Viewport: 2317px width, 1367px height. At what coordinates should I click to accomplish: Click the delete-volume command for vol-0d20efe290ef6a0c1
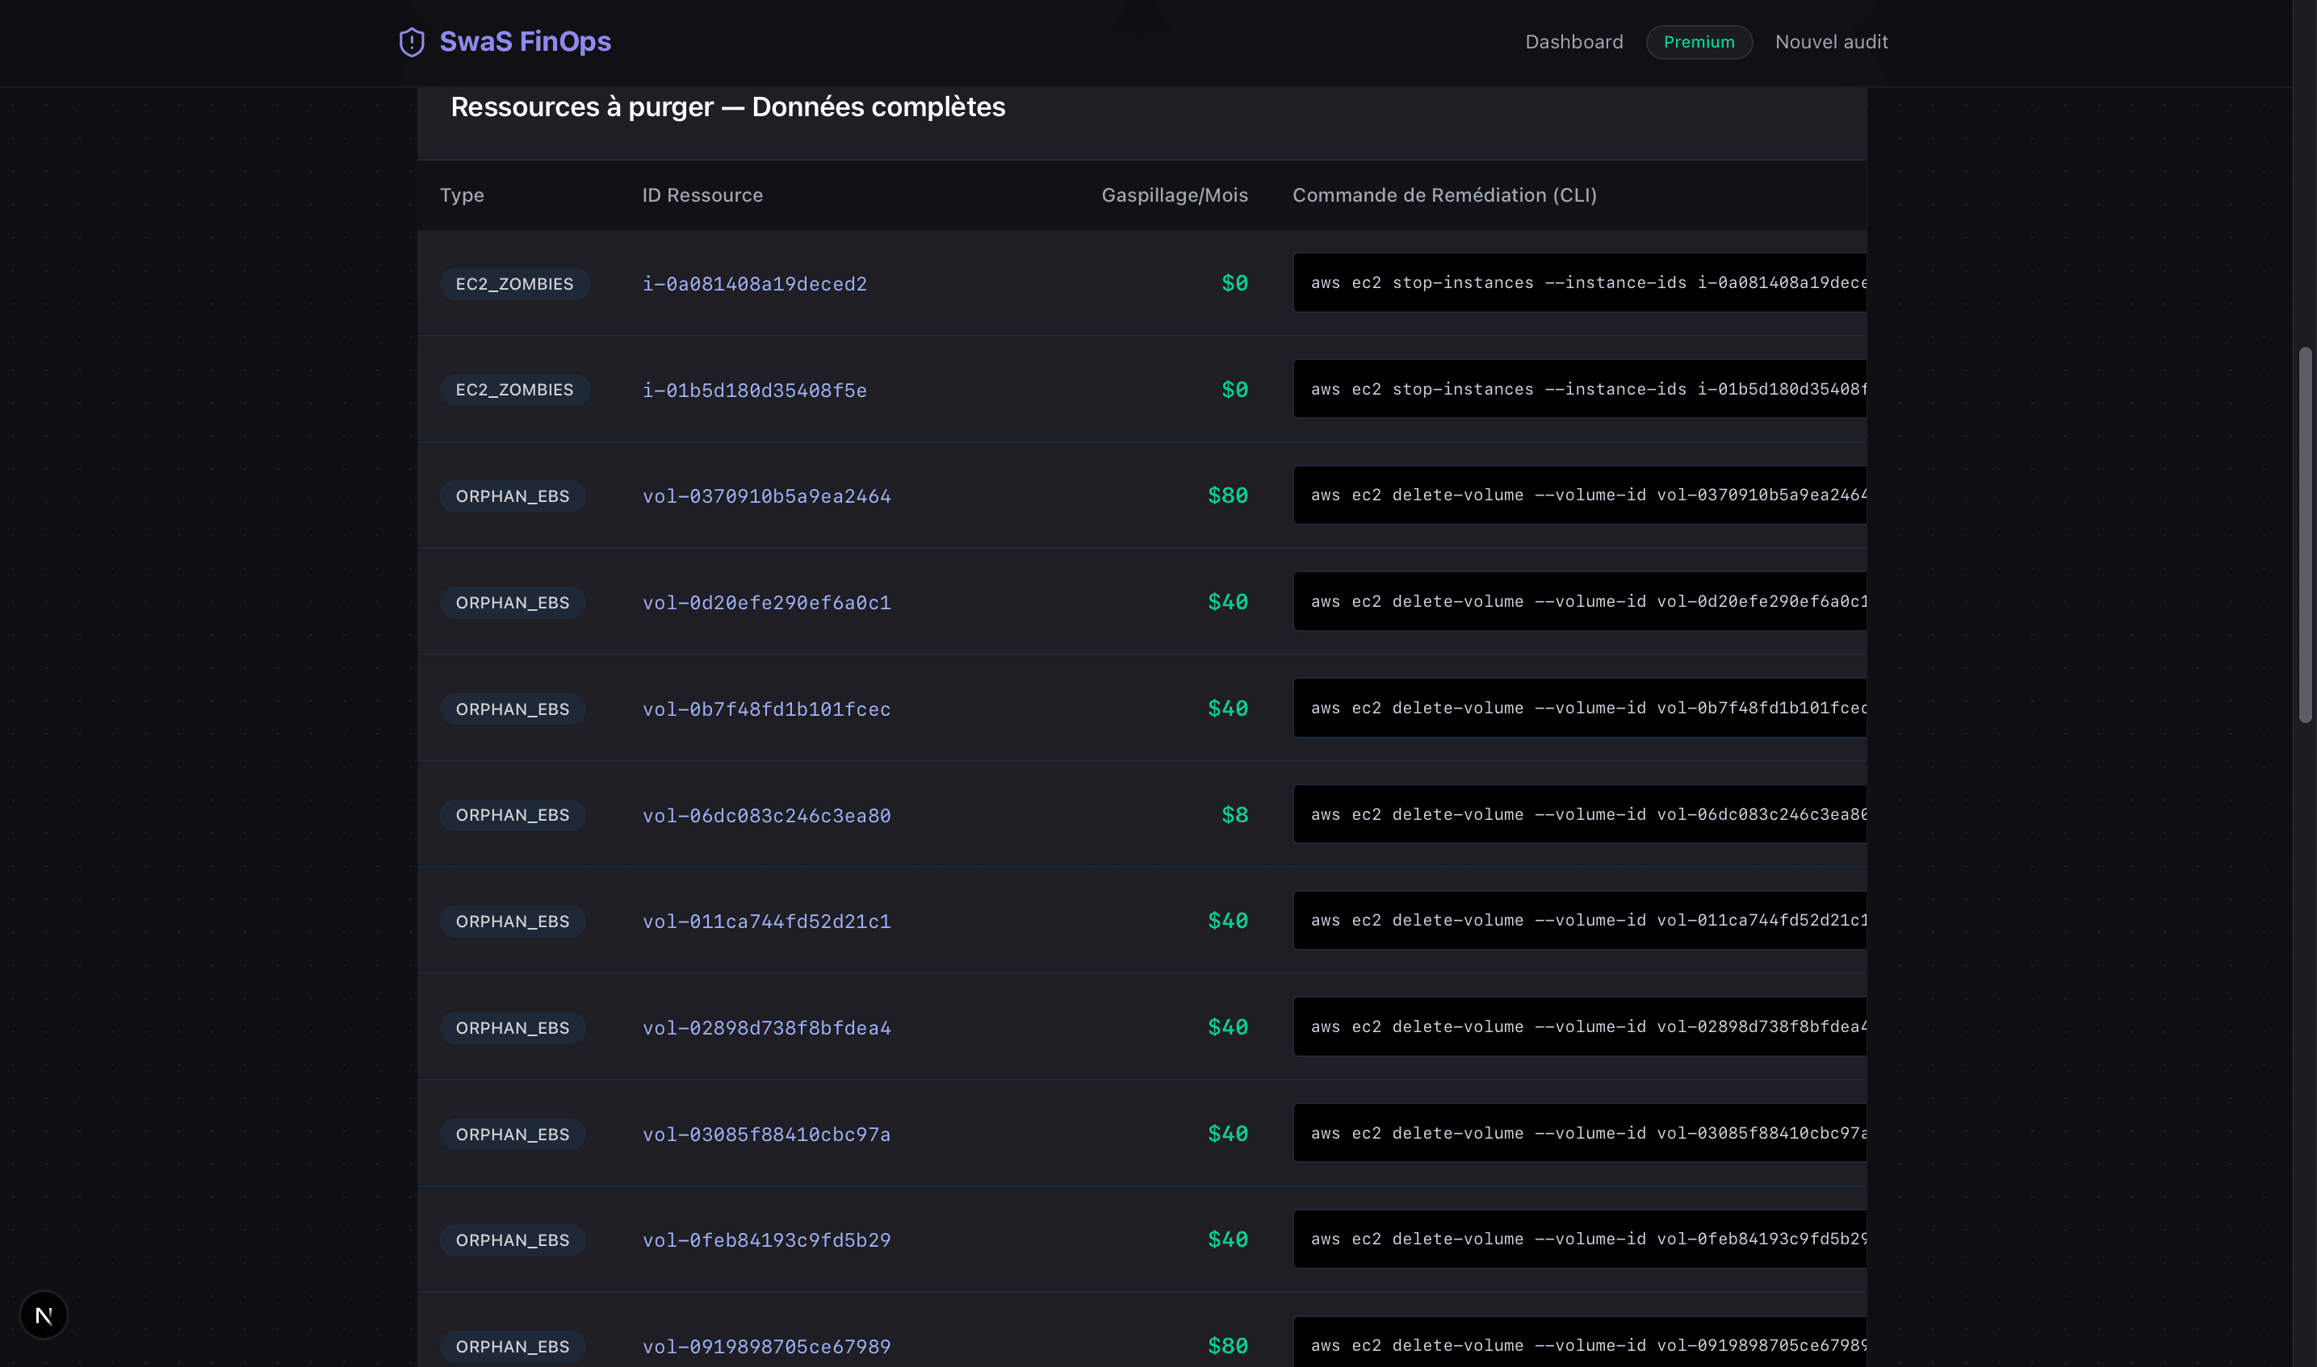[x=1579, y=600]
